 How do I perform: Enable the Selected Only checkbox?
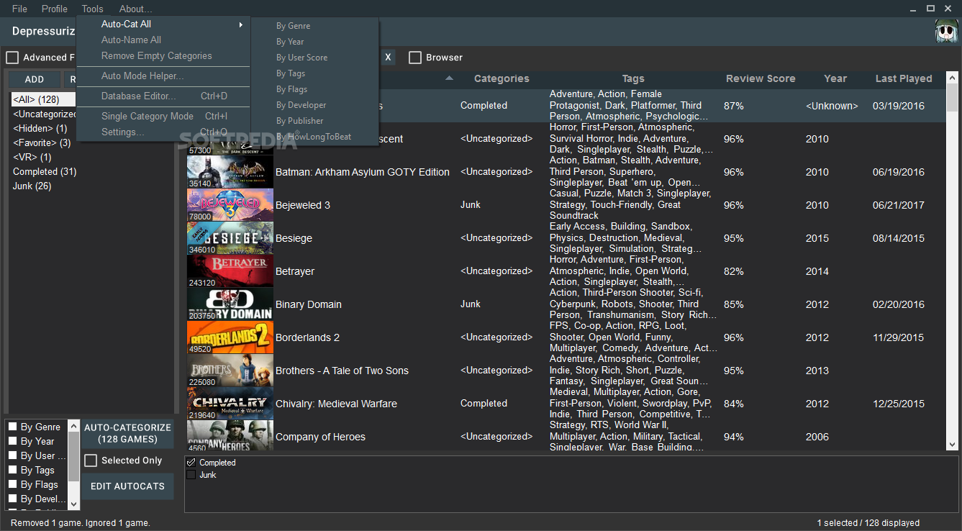91,460
